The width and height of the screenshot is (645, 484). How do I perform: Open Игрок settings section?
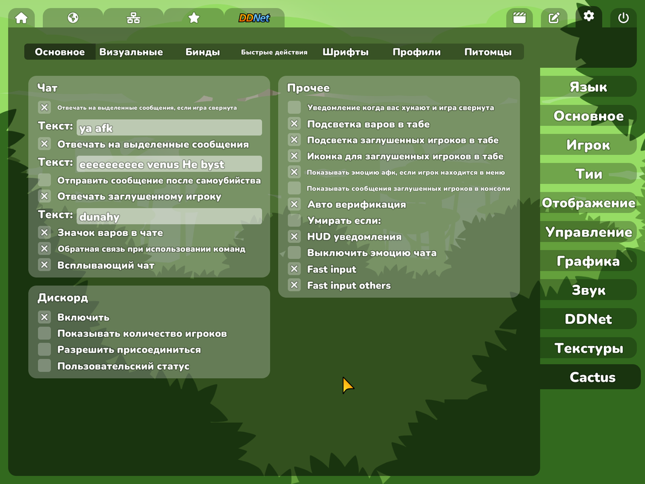[x=588, y=145]
